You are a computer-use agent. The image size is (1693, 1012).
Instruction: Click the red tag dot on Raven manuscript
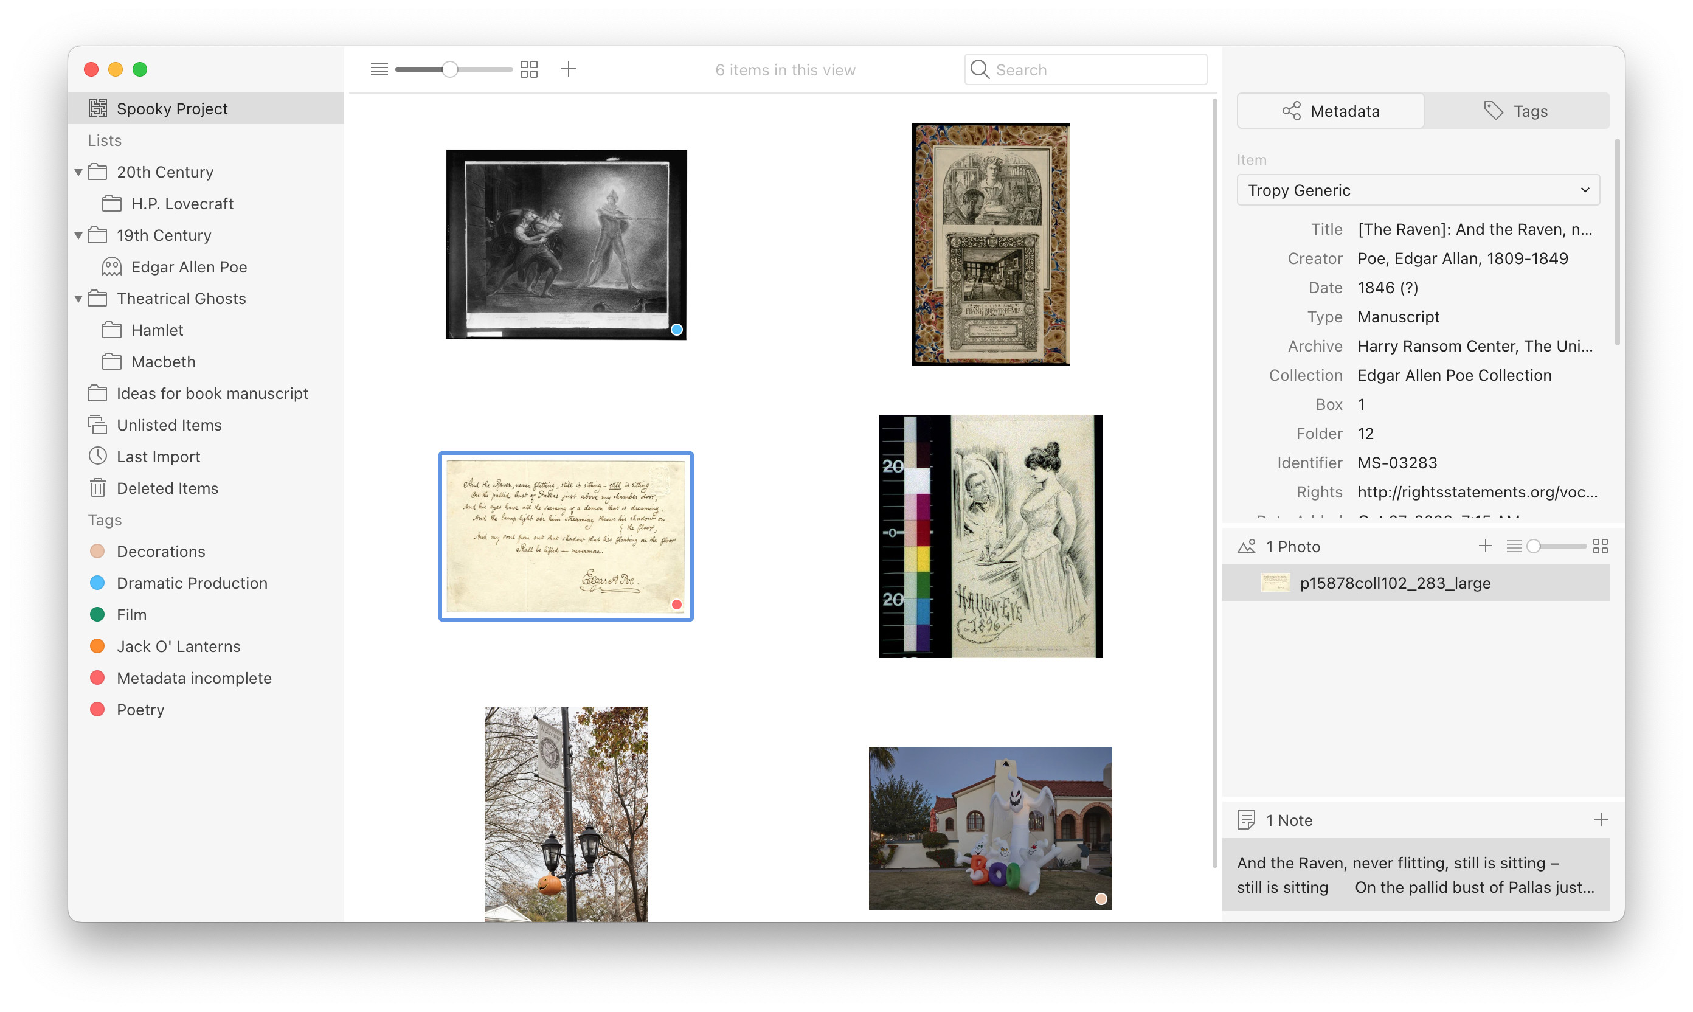[x=676, y=604]
